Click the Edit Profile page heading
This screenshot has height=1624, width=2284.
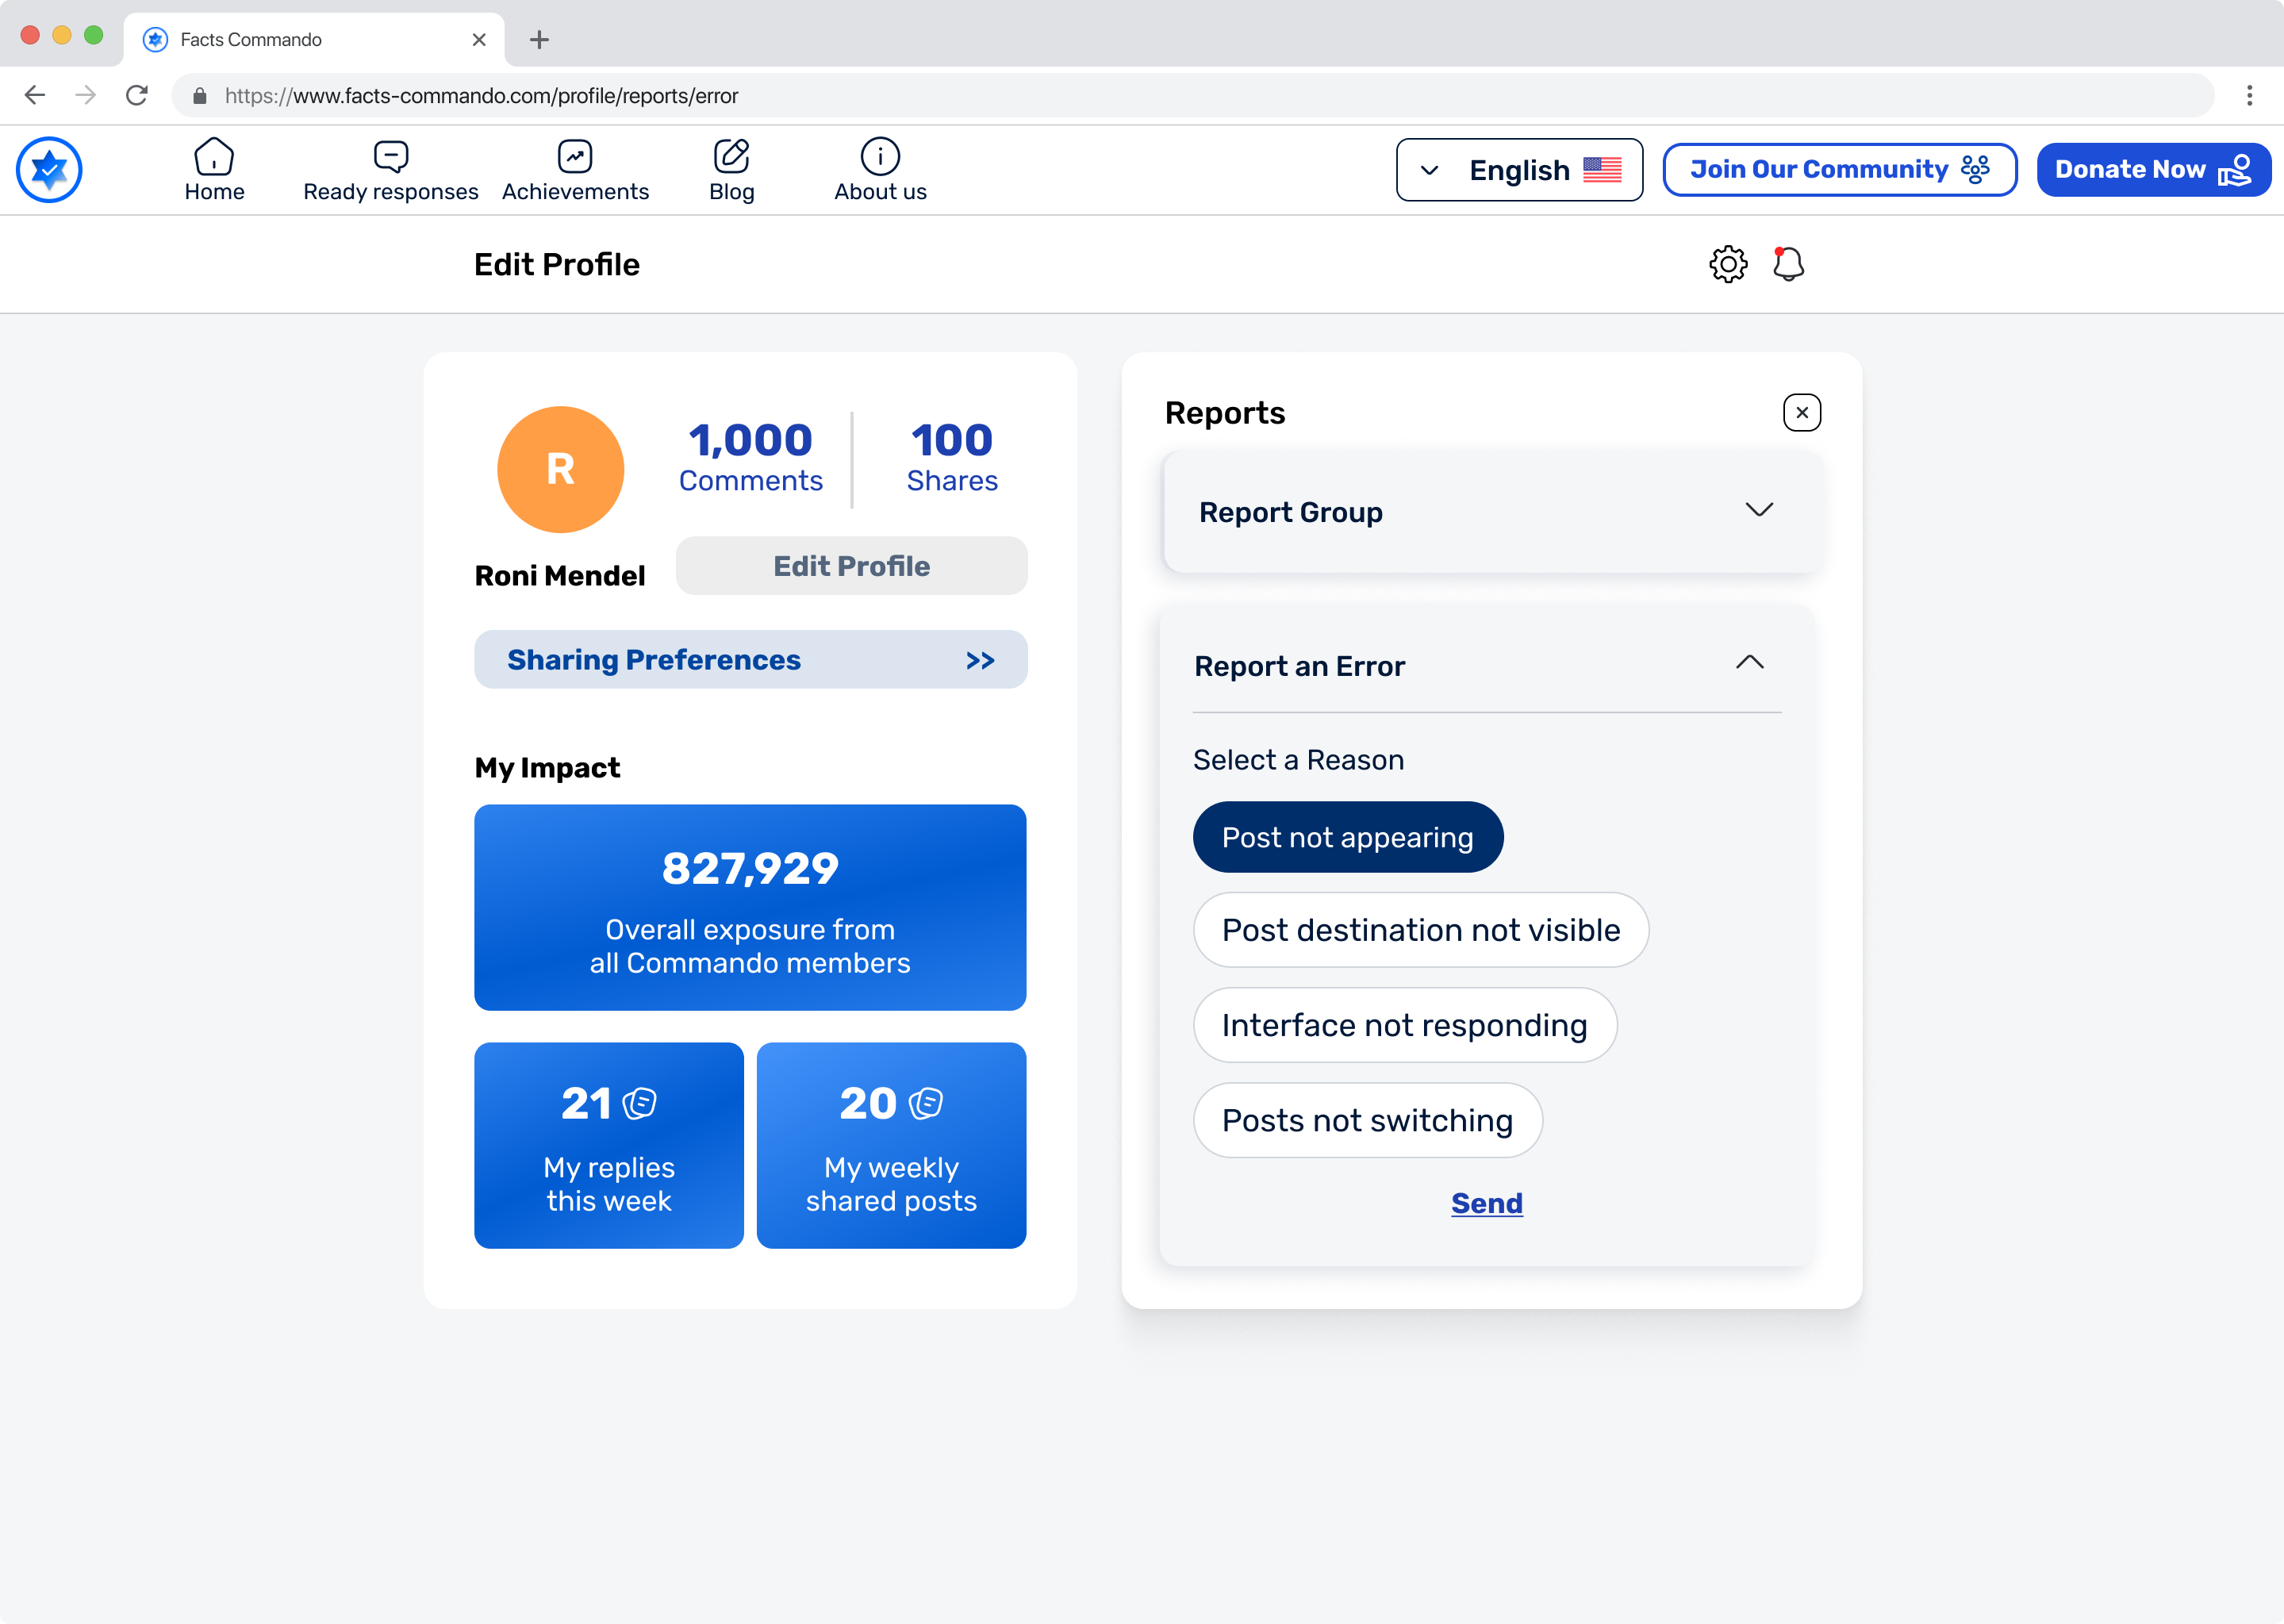pos(557,264)
